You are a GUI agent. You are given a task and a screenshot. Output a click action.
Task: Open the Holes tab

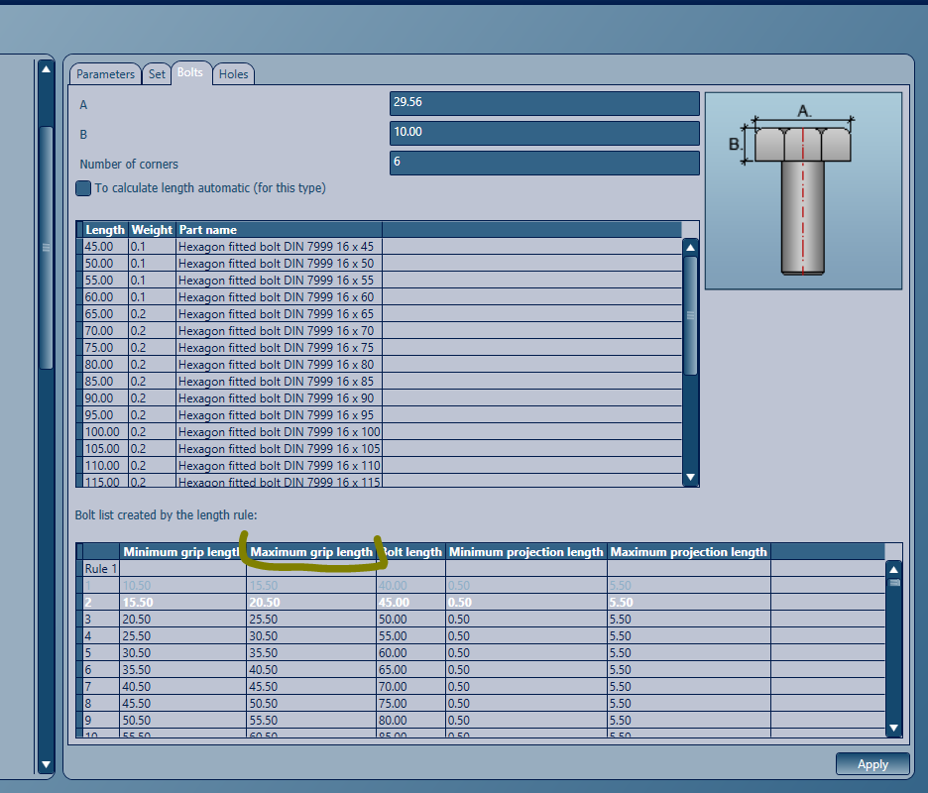(x=233, y=73)
